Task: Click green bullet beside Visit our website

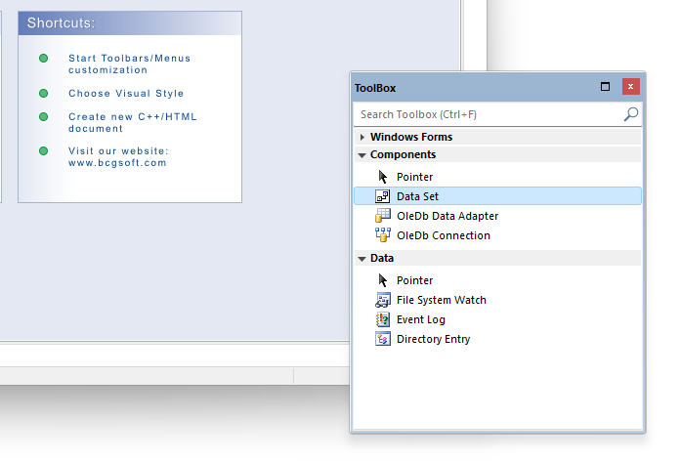Action: (x=43, y=151)
